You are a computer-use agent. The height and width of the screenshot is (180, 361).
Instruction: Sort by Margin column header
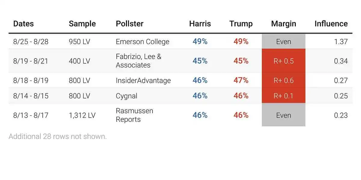pyautogui.click(x=283, y=24)
